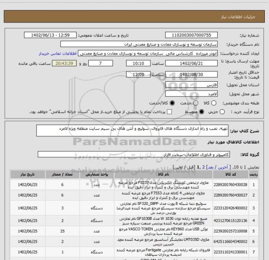Click the request creator field ابوذر میرزاده

(148, 53)
